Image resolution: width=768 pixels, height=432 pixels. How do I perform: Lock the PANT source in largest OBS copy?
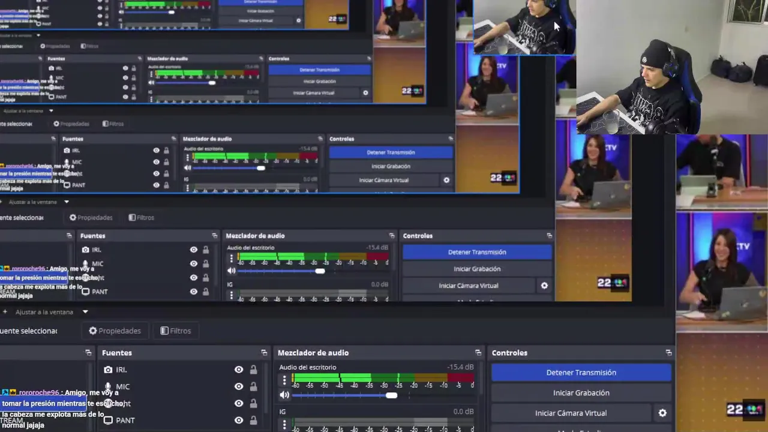pos(253,420)
